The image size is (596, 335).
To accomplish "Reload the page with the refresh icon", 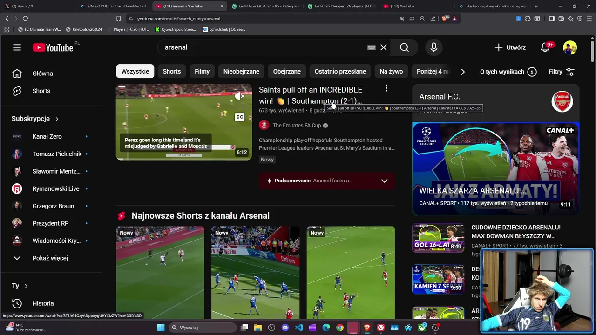I will click(25, 19).
